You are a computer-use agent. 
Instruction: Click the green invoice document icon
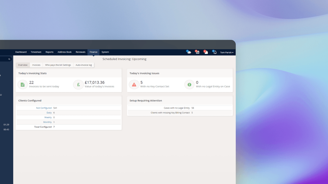23,85
